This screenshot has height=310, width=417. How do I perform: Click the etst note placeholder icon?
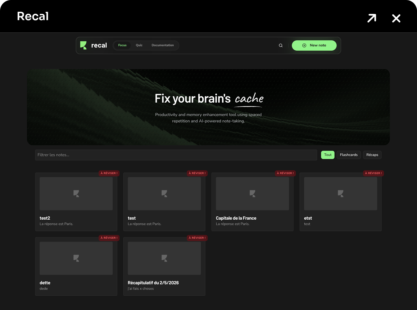pos(340,194)
